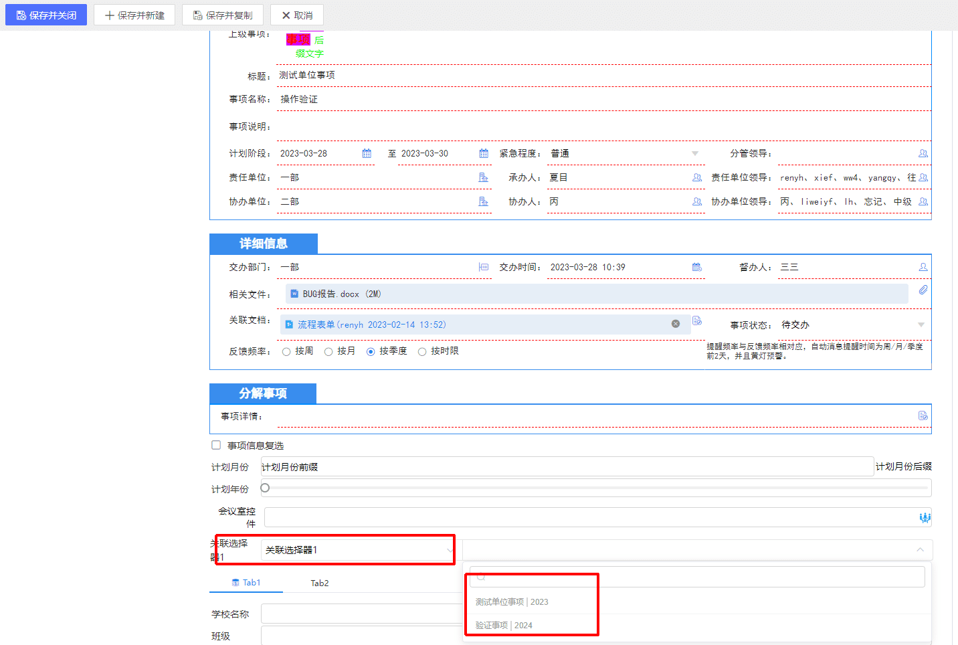
Task: Click the 关联文档 document picker icon
Action: (x=697, y=320)
